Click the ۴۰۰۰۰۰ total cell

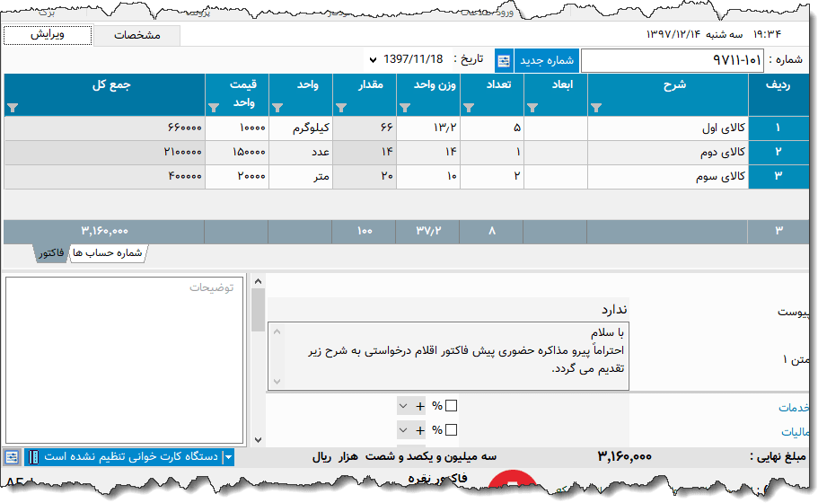click(105, 176)
